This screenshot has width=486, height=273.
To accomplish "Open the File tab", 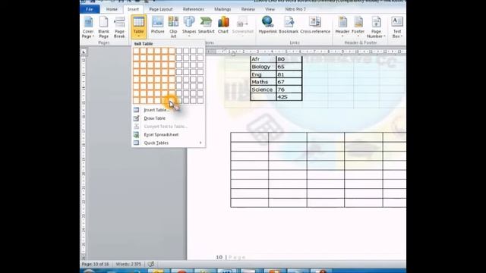I will coord(90,9).
